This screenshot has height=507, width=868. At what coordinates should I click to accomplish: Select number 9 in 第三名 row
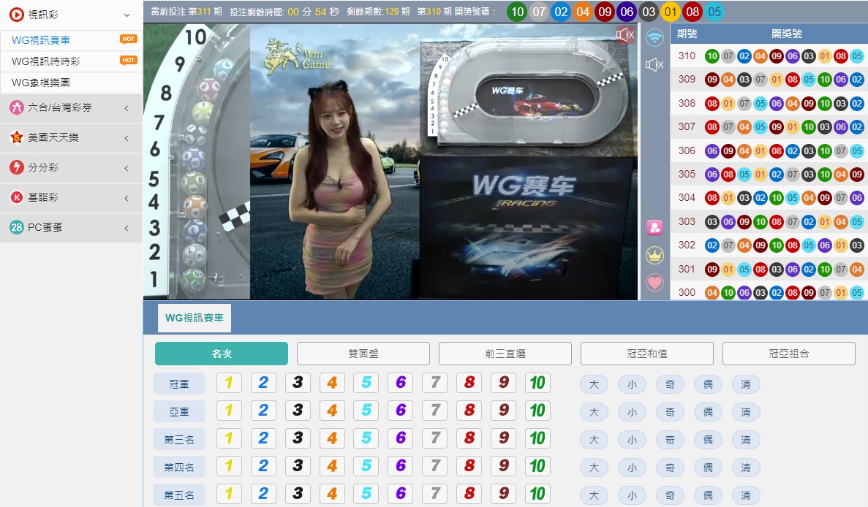(x=504, y=438)
